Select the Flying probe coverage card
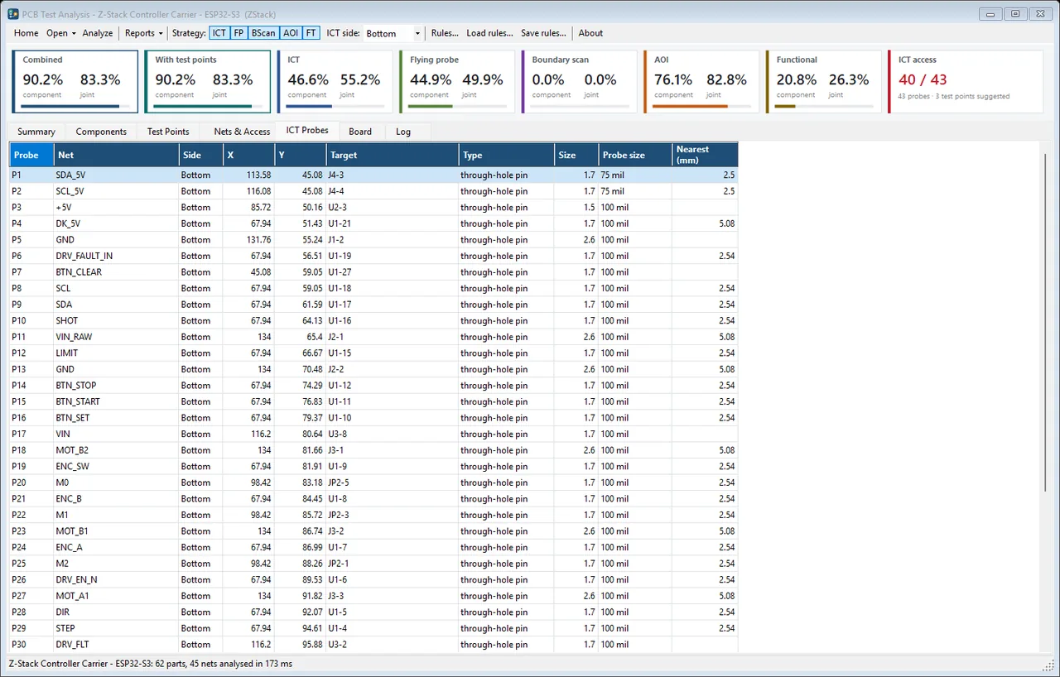This screenshot has width=1060, height=677. (457, 82)
